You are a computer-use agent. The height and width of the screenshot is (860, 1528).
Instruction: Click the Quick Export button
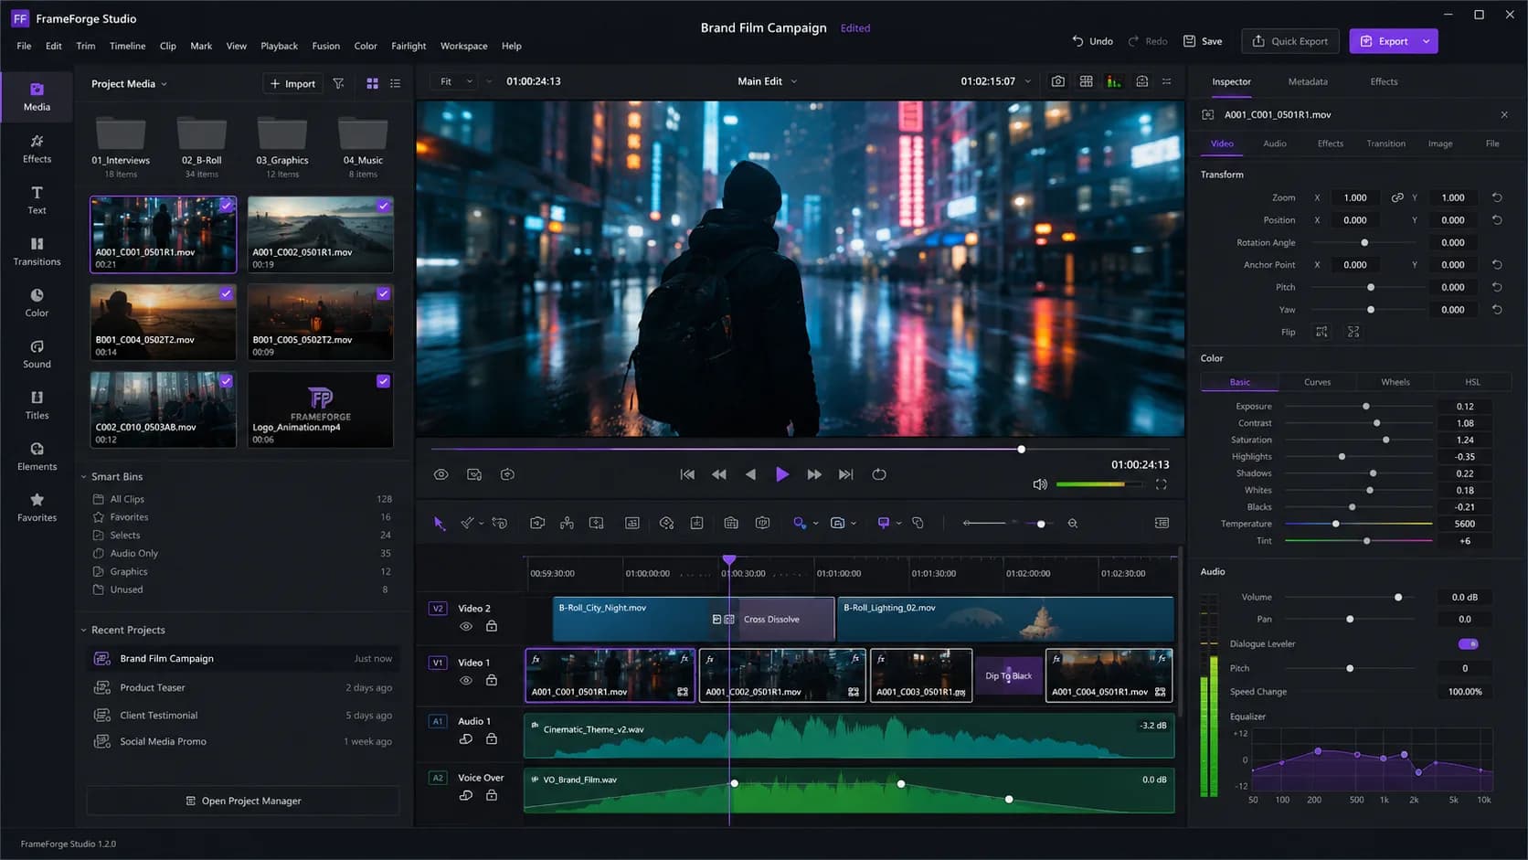1290,41
